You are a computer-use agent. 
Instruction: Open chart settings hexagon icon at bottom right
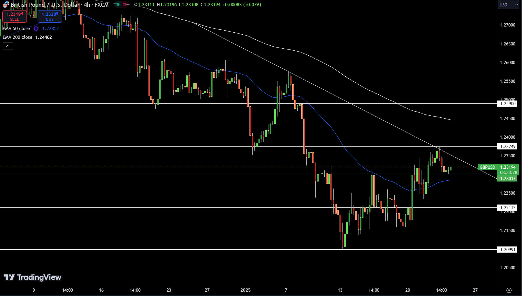click(x=509, y=290)
